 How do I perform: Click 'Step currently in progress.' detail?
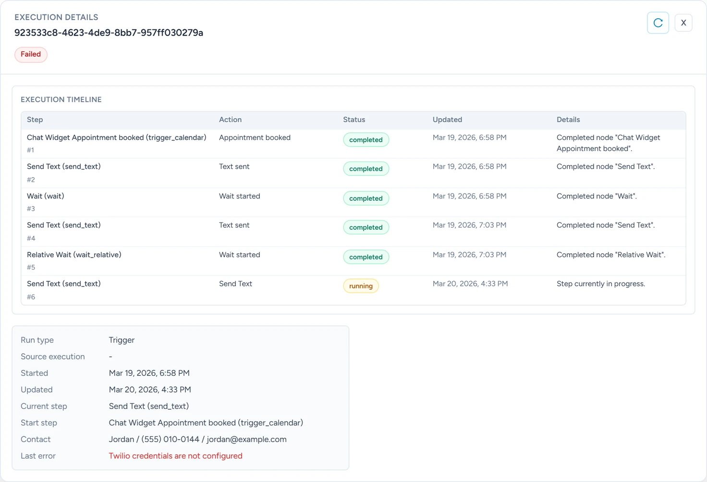601,284
